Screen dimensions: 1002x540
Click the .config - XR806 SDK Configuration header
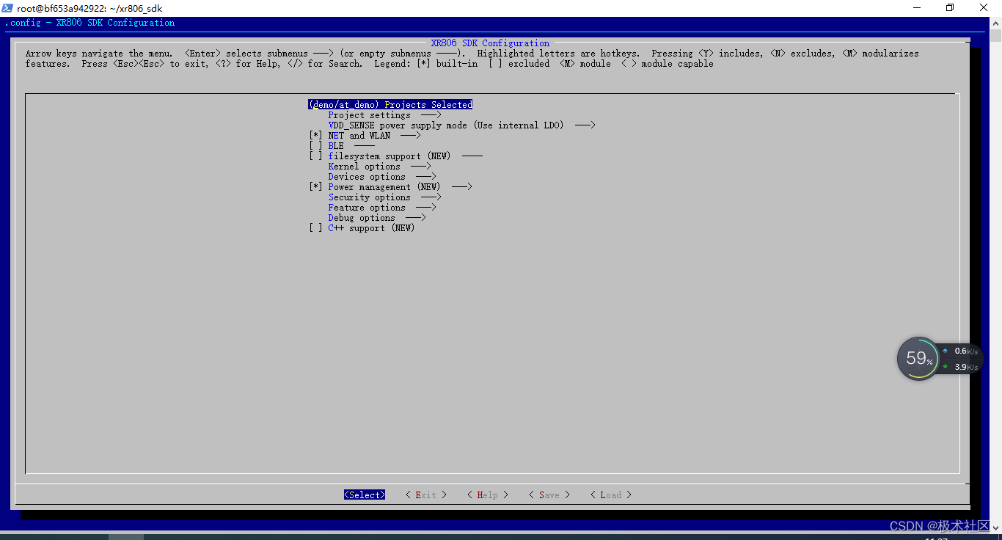(x=90, y=23)
